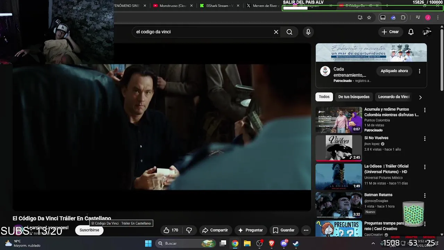This screenshot has width=444, height=250.
Task: Open the Si No Vuelves thumbnail
Action: [x=339, y=148]
